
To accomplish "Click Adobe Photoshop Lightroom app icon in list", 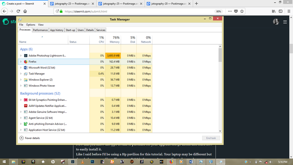I will pos(26,55).
